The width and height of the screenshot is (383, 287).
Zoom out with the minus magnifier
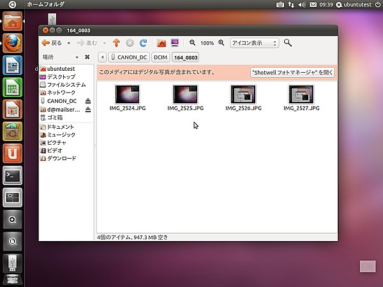[193, 43]
